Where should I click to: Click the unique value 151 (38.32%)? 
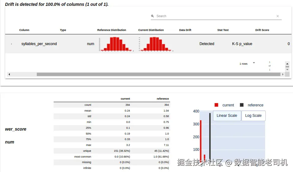(x=122, y=151)
